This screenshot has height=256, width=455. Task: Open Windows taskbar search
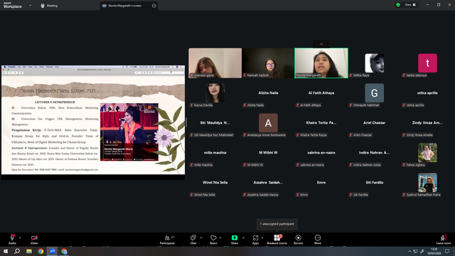pos(17,251)
